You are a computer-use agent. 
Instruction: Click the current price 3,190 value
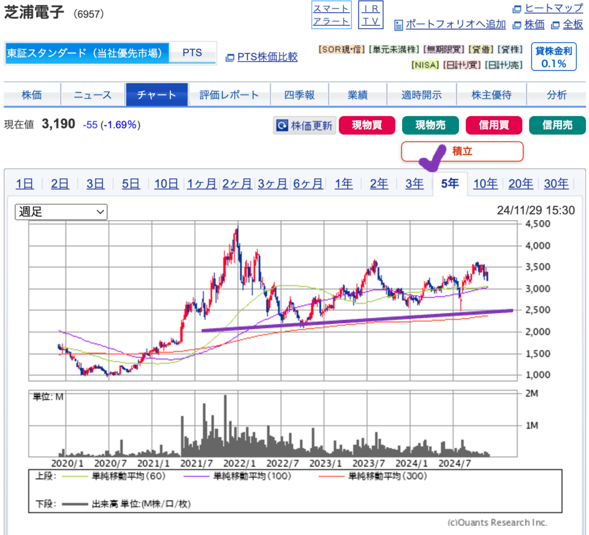59,124
